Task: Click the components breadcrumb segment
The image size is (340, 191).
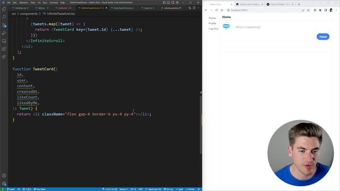Action: [x=29, y=13]
